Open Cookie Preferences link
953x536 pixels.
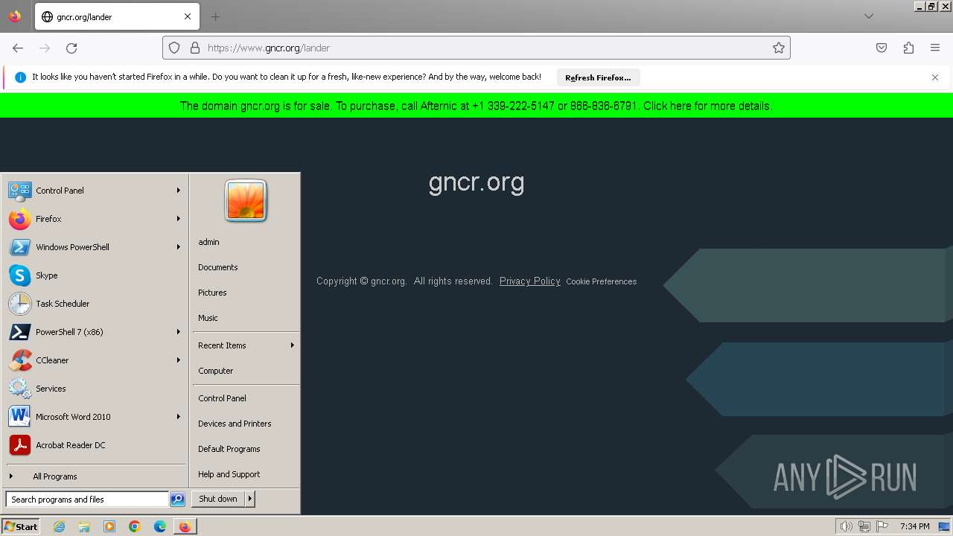point(602,281)
